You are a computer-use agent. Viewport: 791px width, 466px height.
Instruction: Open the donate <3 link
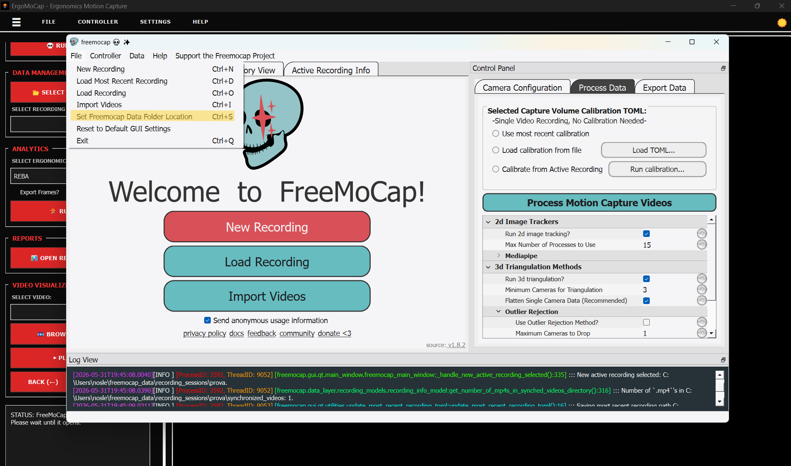335,333
